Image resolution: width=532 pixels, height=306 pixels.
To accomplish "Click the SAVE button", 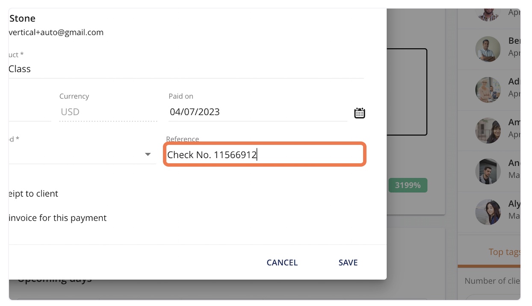I will point(348,262).
